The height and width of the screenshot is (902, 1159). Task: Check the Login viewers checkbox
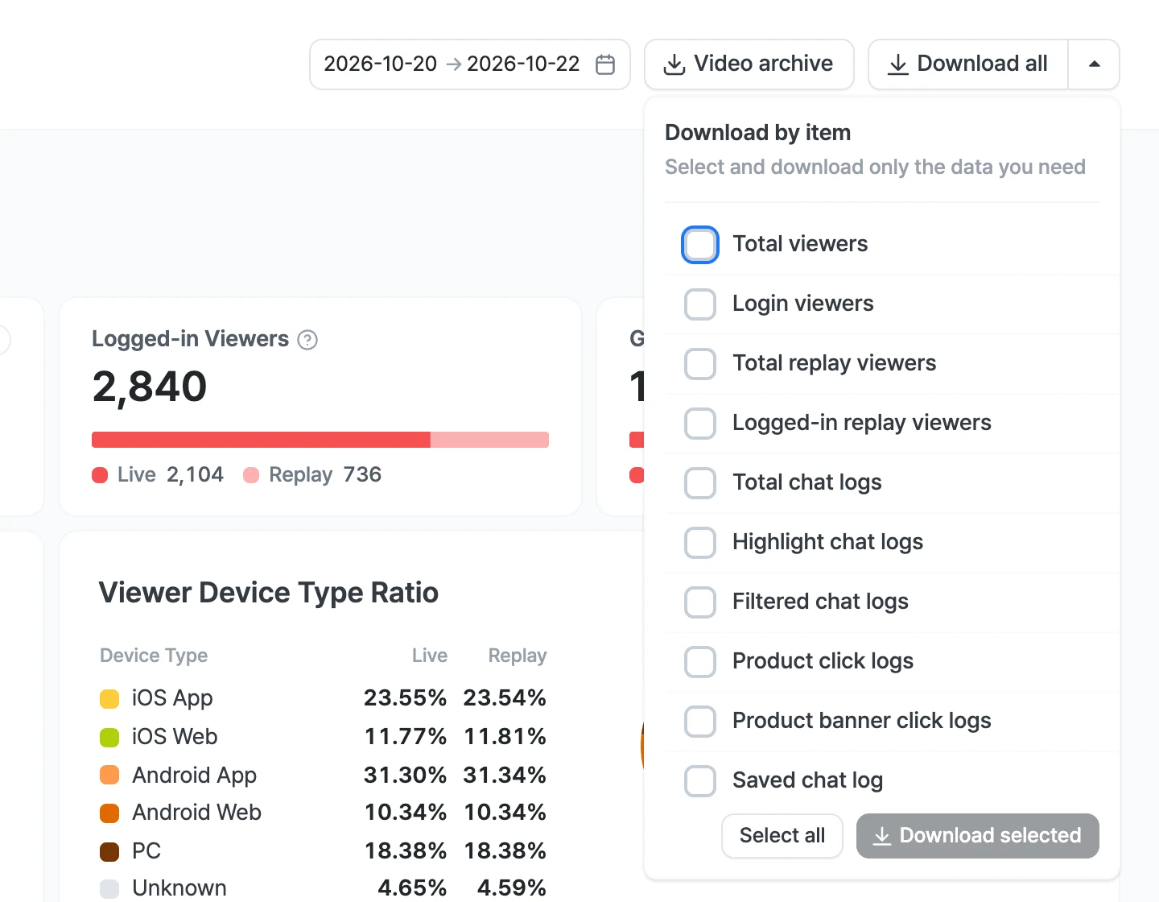coord(700,304)
